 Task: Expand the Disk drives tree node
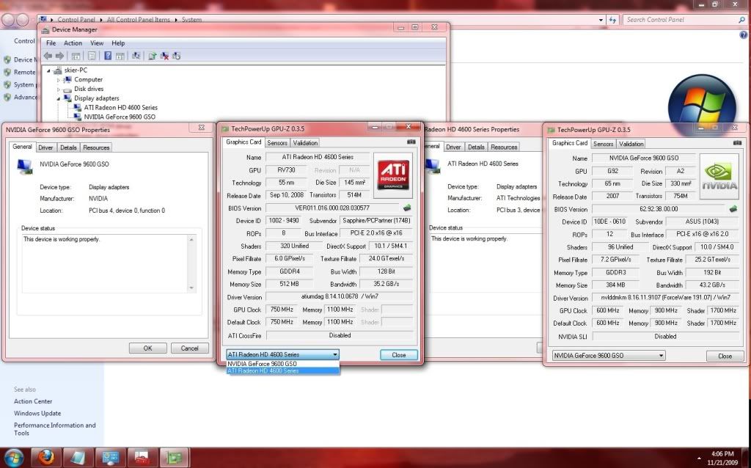pyautogui.click(x=59, y=89)
